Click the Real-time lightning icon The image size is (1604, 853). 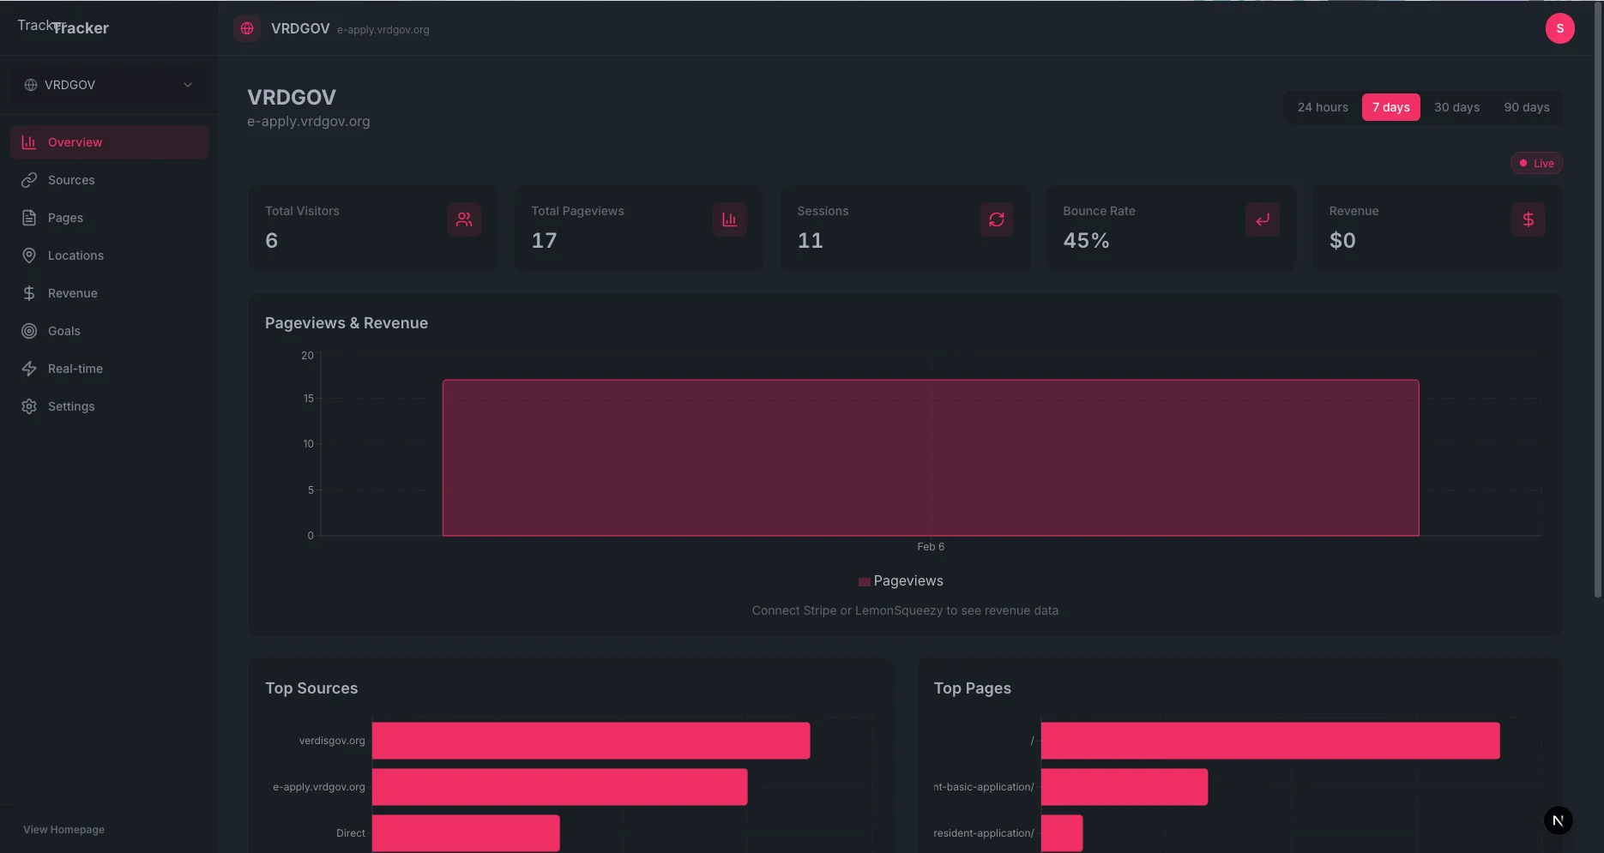click(29, 368)
